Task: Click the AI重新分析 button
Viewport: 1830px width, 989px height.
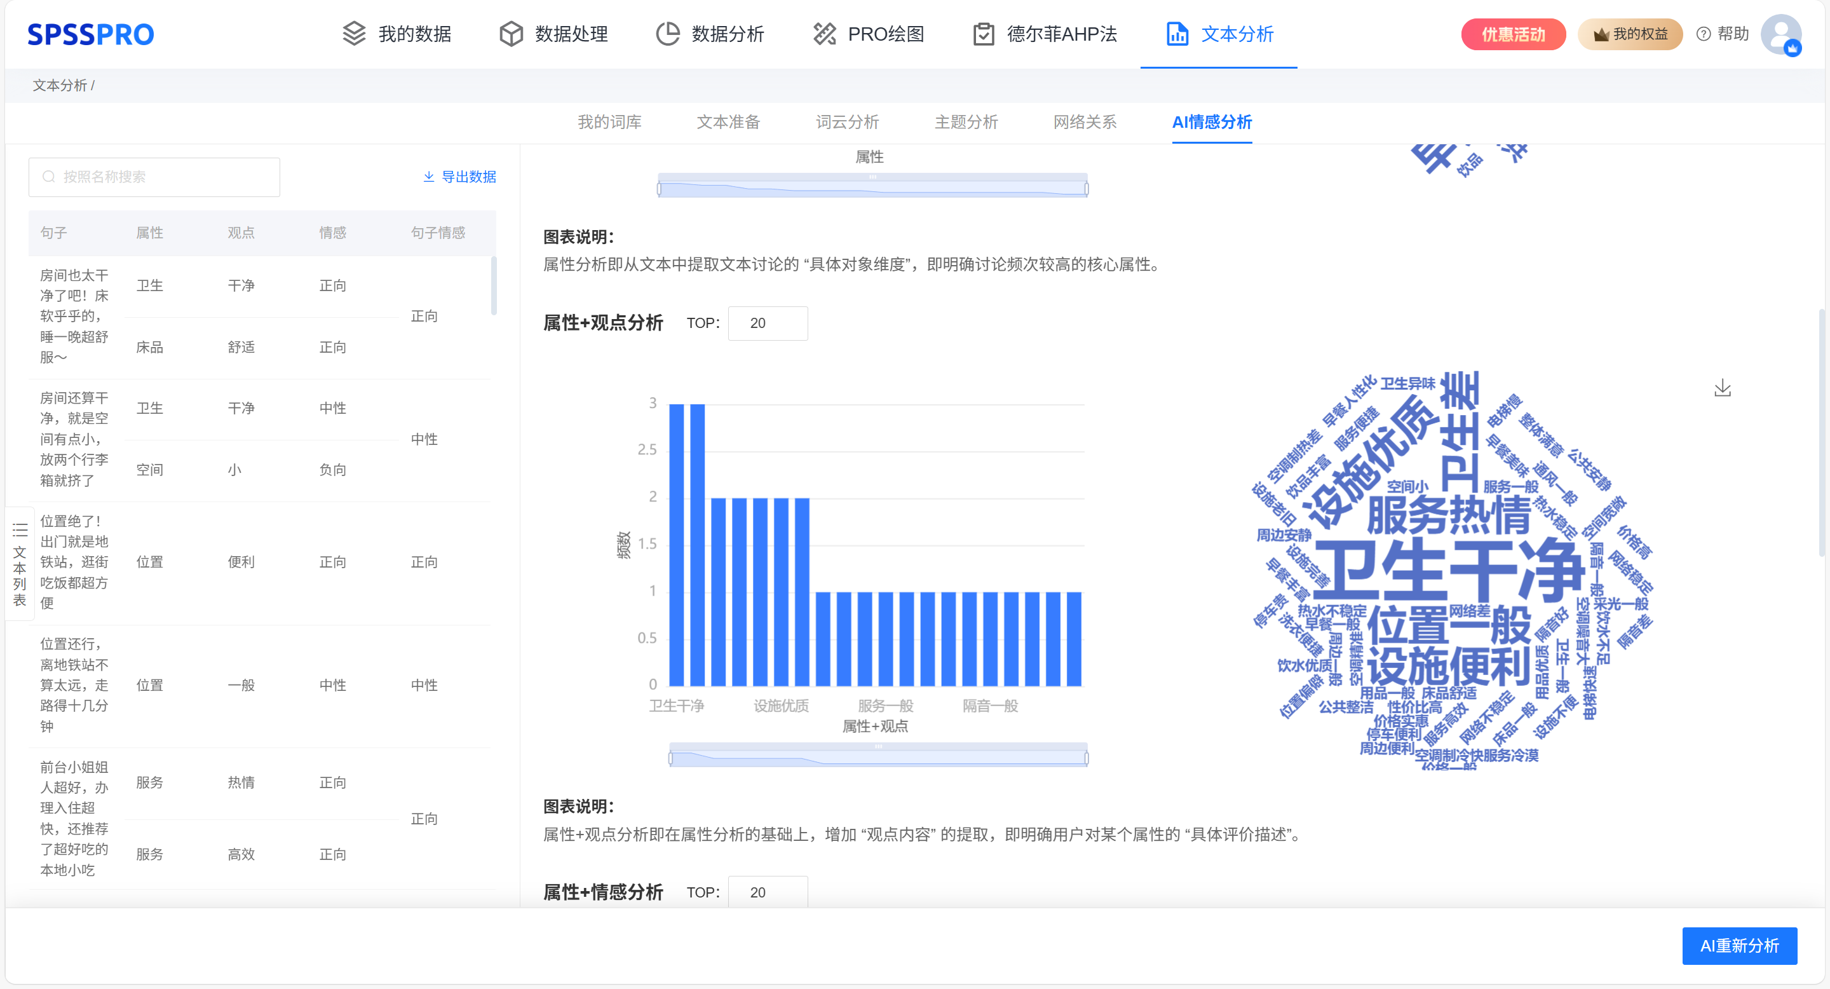Action: 1738,946
